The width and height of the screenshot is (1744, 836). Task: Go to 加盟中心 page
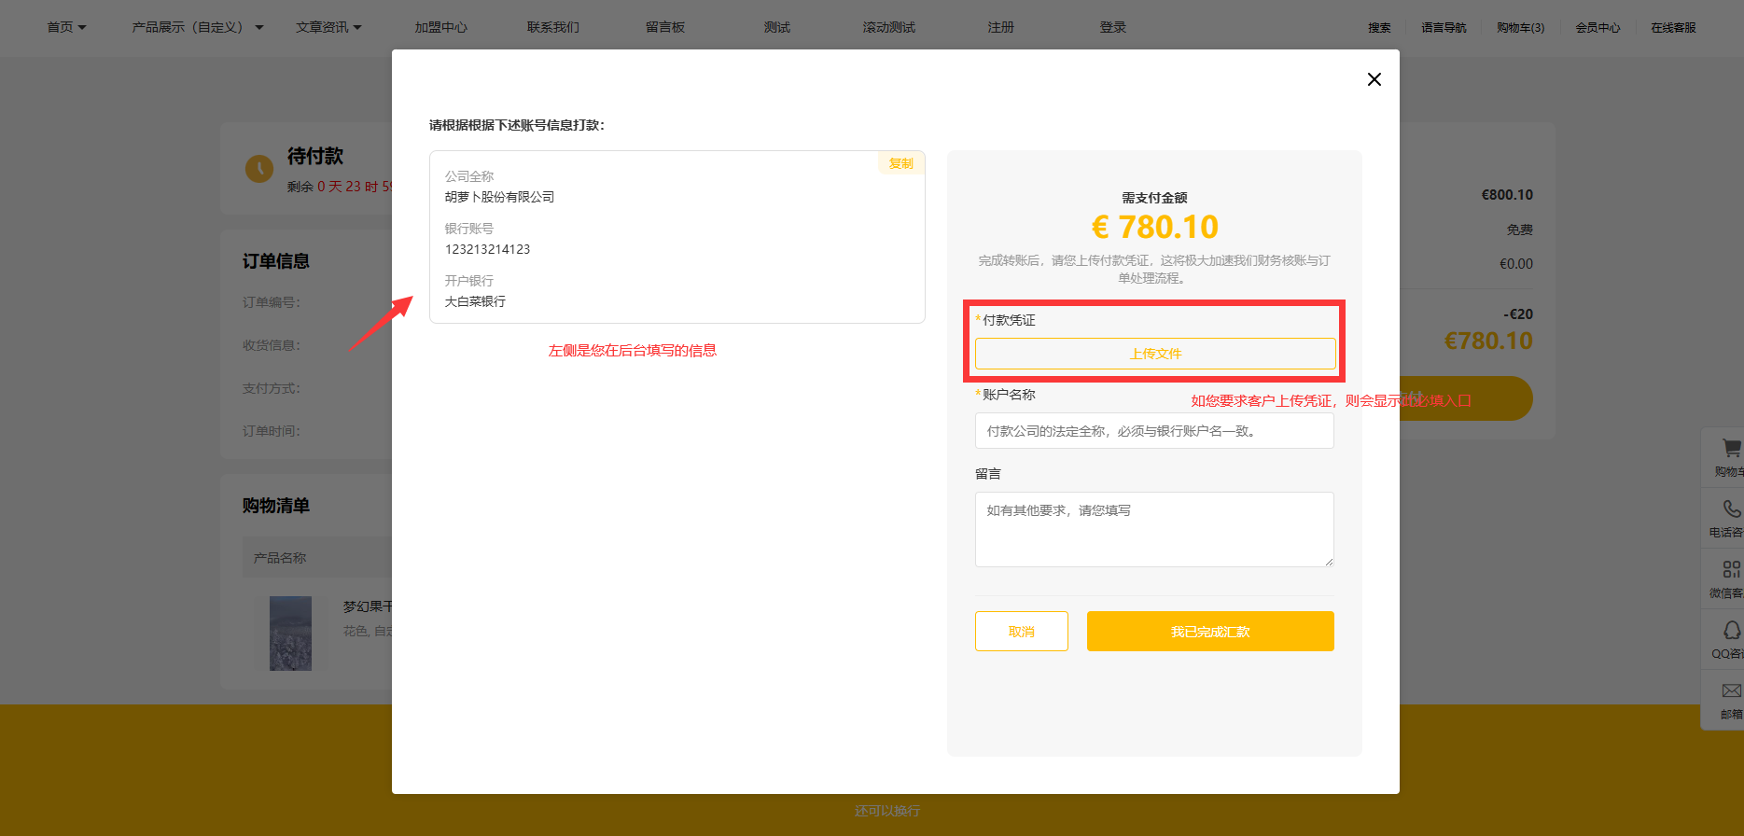click(441, 27)
